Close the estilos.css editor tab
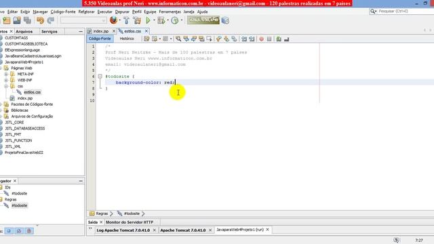The width and height of the screenshot is (434, 244). (x=146, y=31)
